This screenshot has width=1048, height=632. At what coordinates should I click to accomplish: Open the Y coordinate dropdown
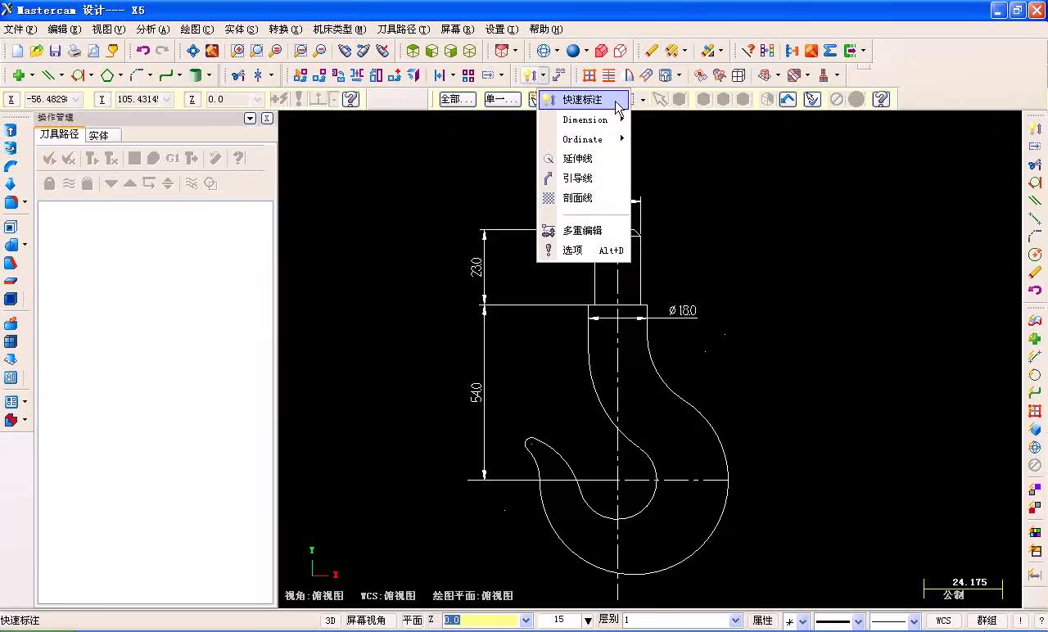pos(168,99)
